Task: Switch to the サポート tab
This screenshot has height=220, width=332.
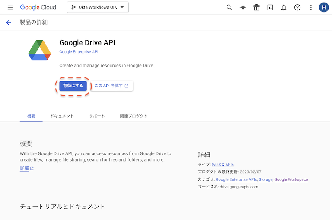Action: 97,116
